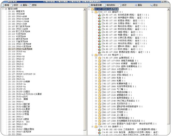Tick the checkbox of 80.117.100 基础件 group

point(99,12)
